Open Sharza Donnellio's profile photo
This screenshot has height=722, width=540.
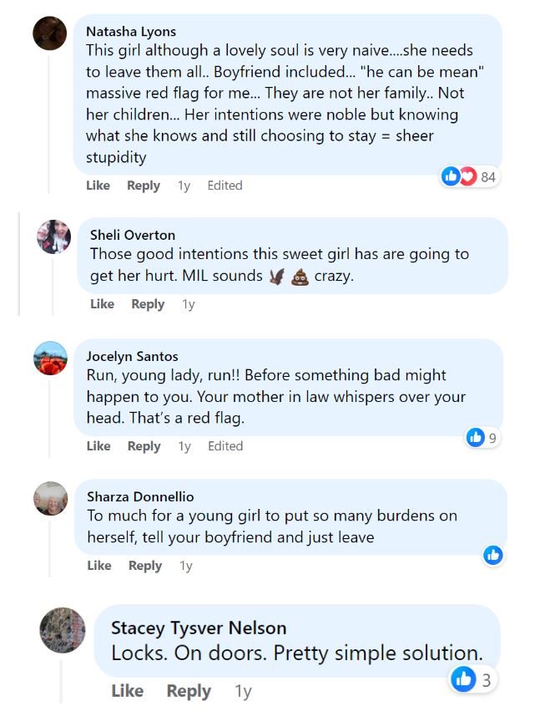(50, 498)
